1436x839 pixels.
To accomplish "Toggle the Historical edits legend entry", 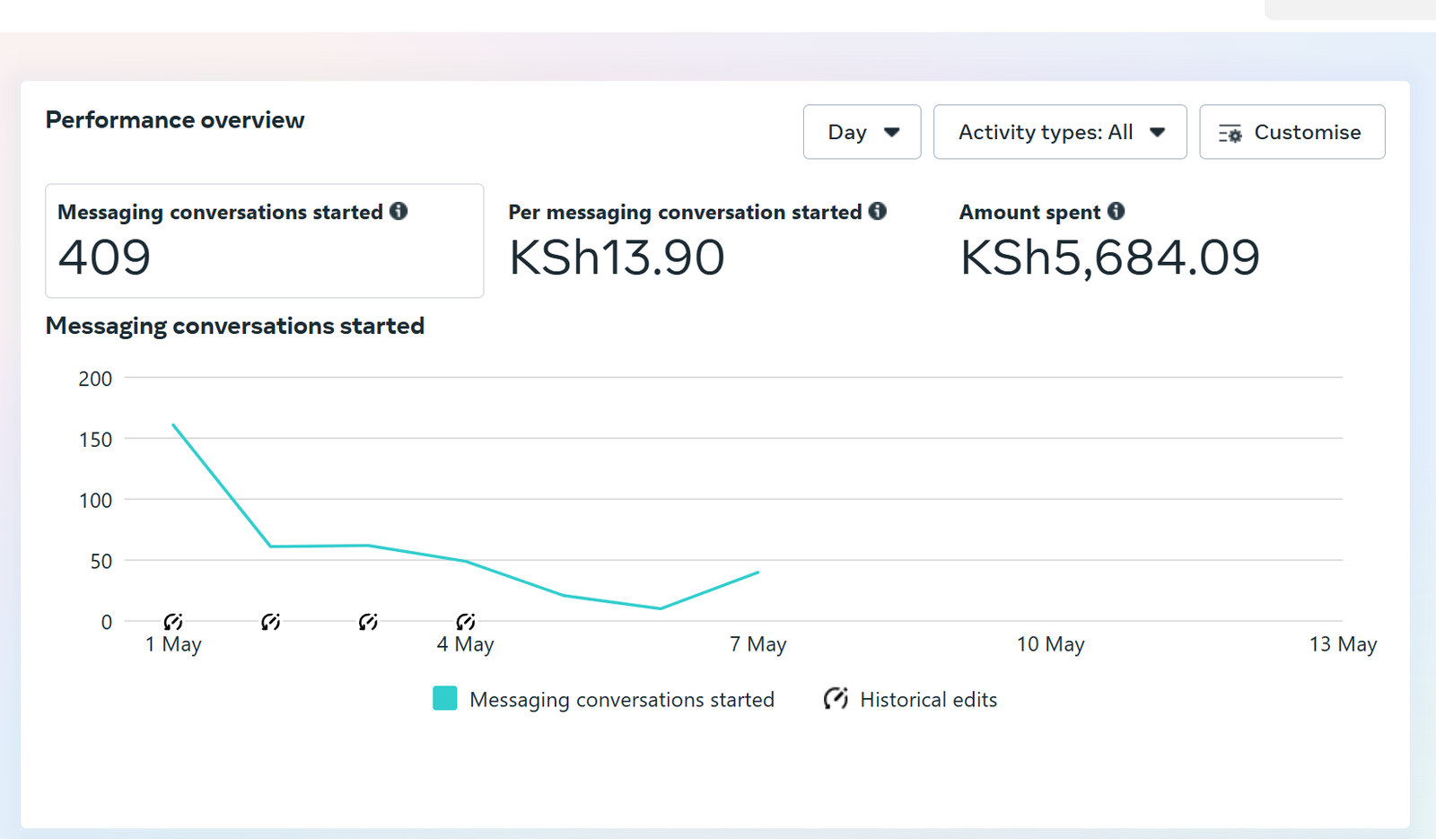I will [927, 700].
